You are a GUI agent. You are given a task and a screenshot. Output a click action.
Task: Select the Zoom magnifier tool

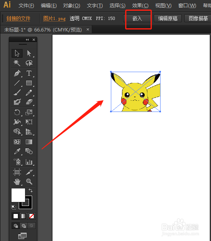tap(29, 182)
